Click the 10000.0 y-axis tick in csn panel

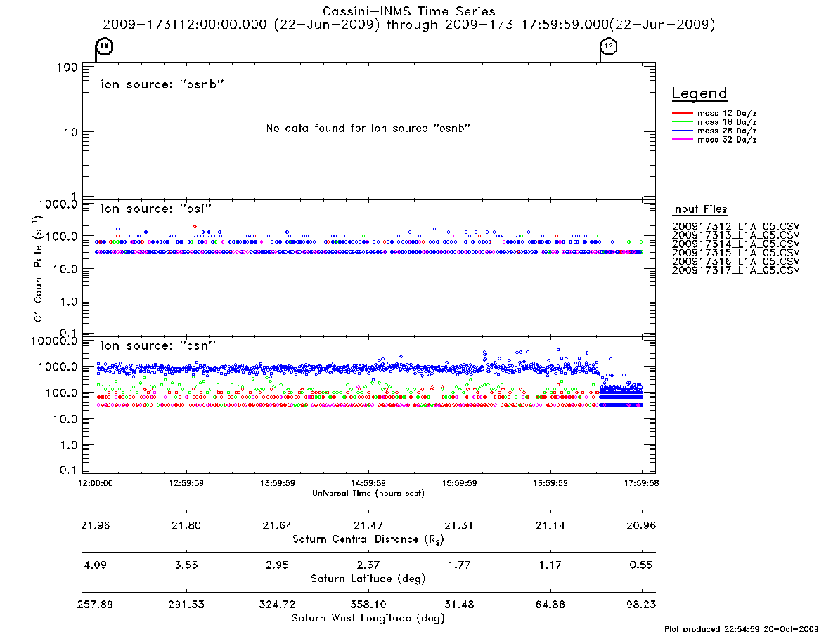pyautogui.click(x=54, y=341)
